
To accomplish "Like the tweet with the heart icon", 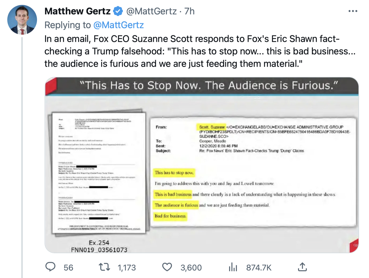I will [x=167, y=267].
